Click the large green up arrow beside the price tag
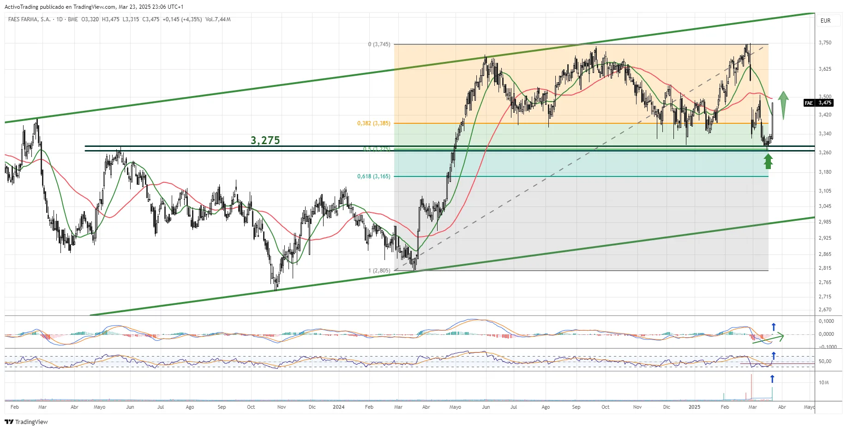This screenshot has height=430, width=847. click(783, 105)
